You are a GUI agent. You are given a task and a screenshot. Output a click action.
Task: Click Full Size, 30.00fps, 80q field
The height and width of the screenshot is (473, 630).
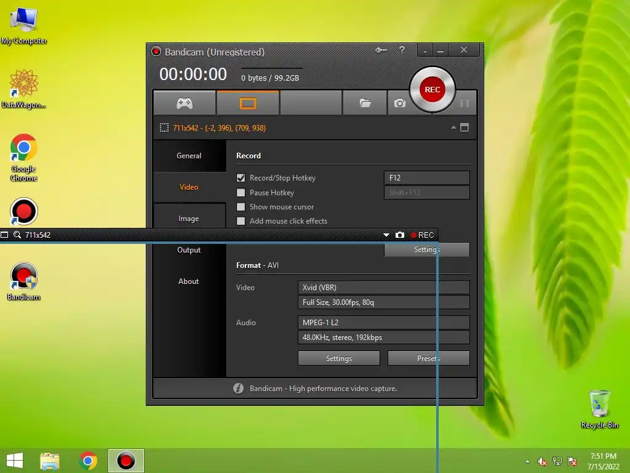click(x=384, y=302)
